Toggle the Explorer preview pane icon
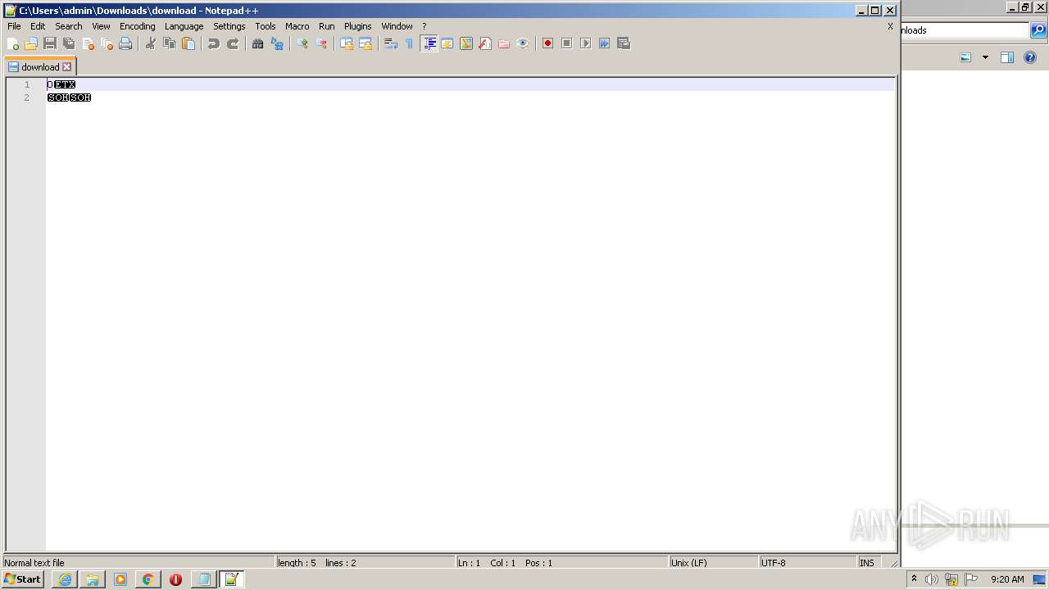This screenshot has height=590, width=1049. tap(1007, 57)
